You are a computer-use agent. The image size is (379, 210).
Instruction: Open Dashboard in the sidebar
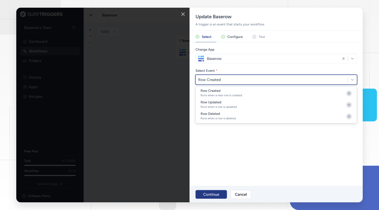(x=50, y=42)
